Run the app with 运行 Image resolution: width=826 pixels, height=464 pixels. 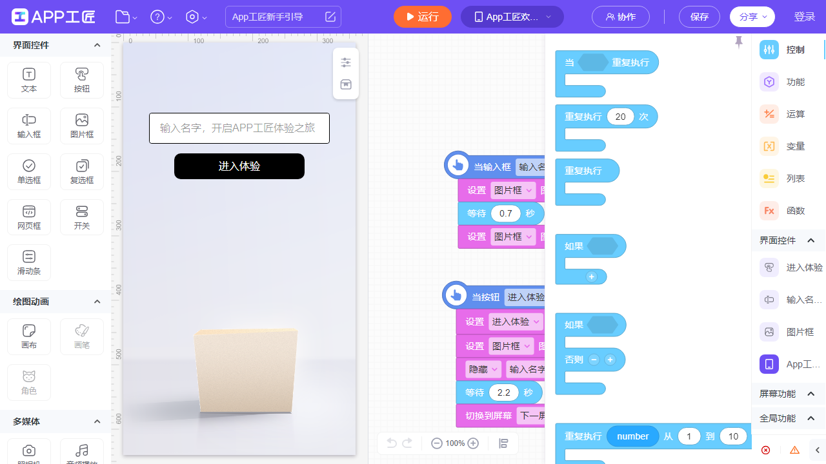pos(423,17)
